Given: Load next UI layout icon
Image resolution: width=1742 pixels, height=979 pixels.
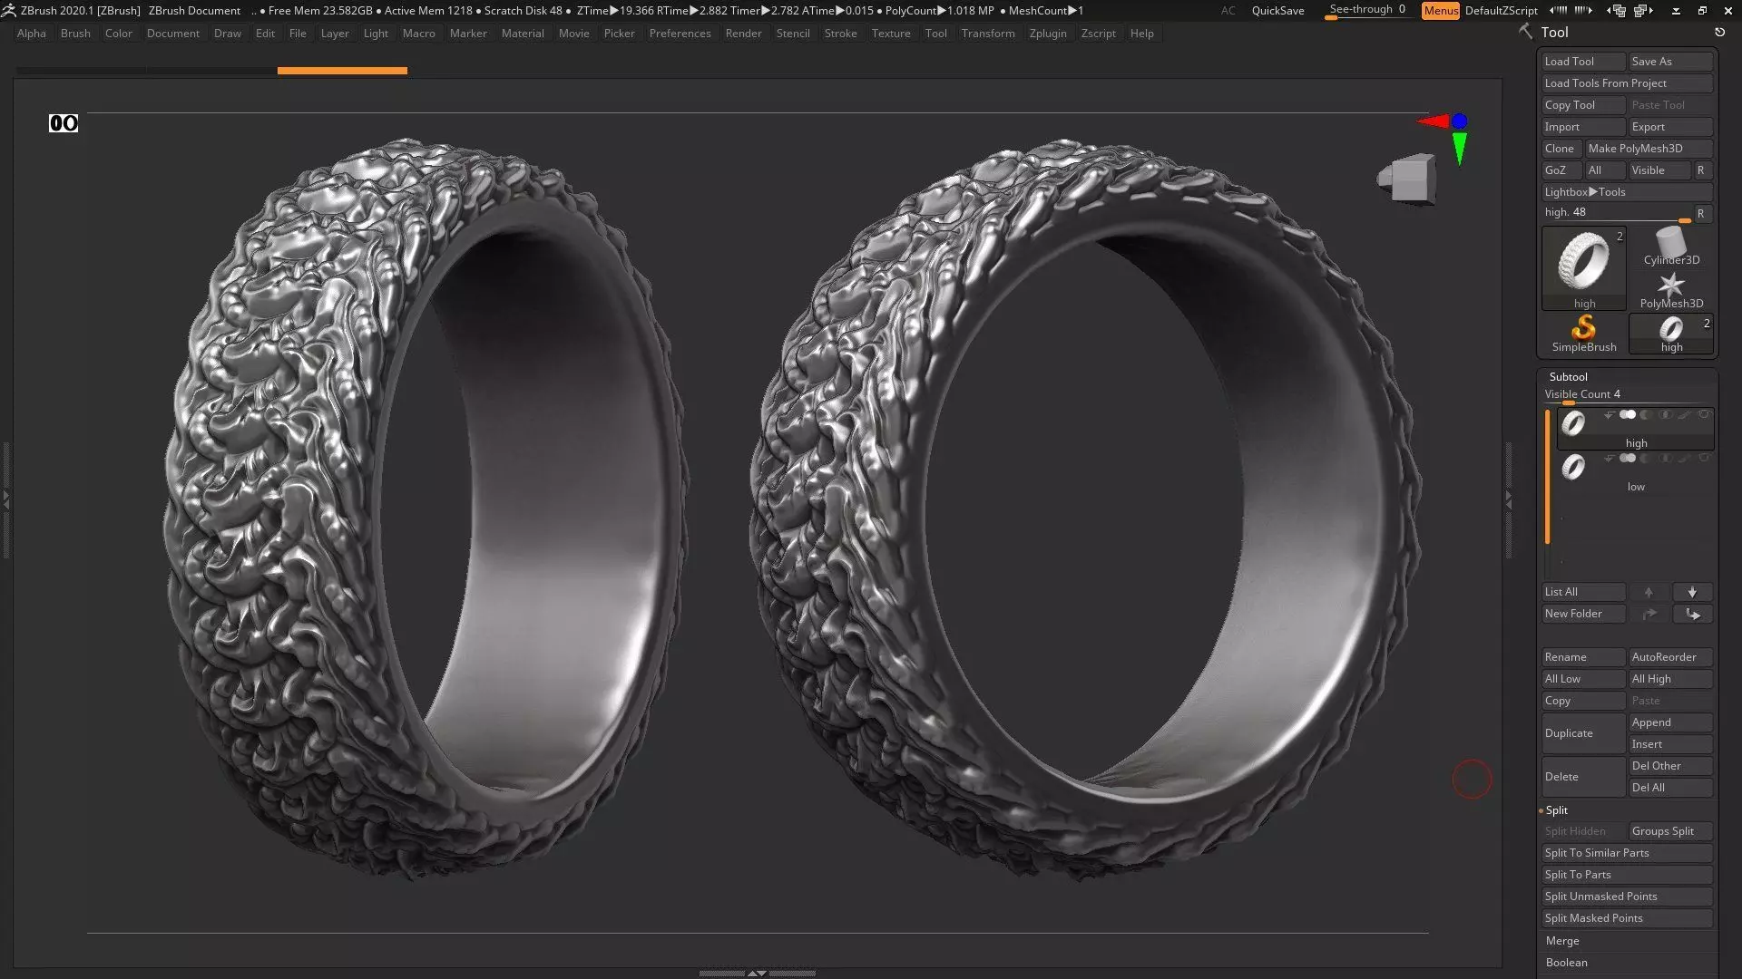Looking at the screenshot, I should coord(1642,11).
